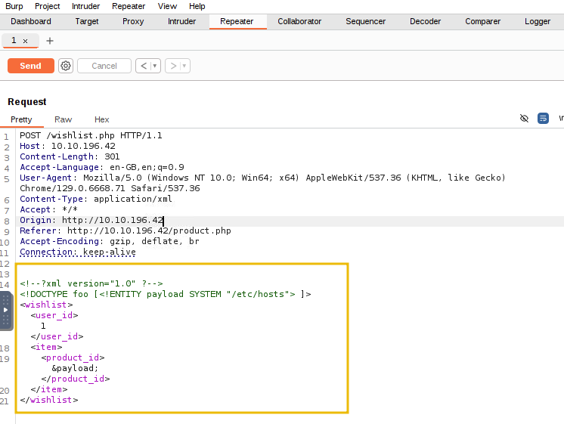The width and height of the screenshot is (564, 424).
Task: Switch to the Target tab
Action: pos(87,22)
